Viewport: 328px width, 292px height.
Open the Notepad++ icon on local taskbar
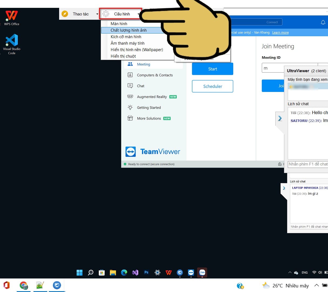click(x=40, y=286)
